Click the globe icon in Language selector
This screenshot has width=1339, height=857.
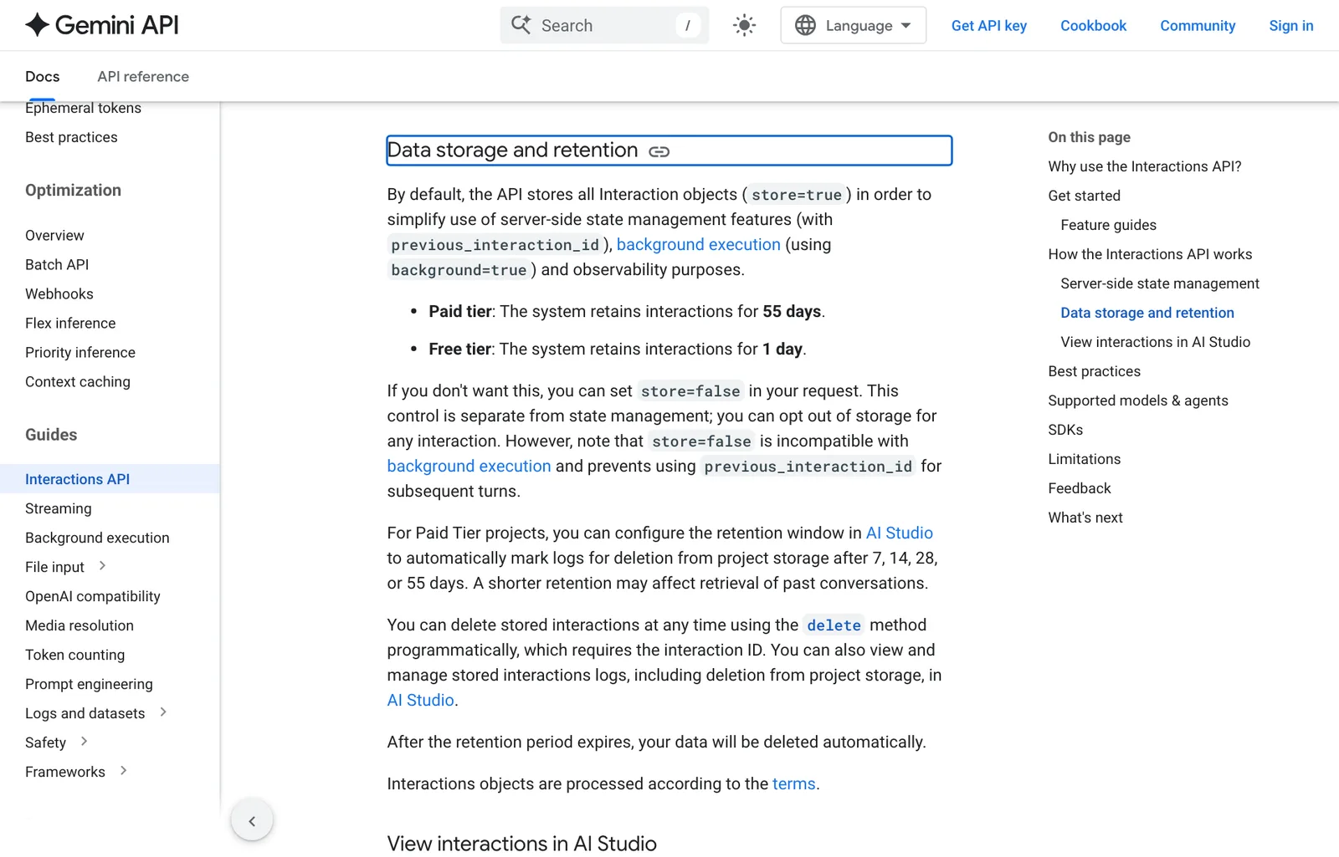805,25
